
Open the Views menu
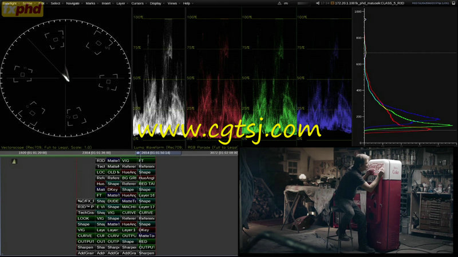pos(172,3)
